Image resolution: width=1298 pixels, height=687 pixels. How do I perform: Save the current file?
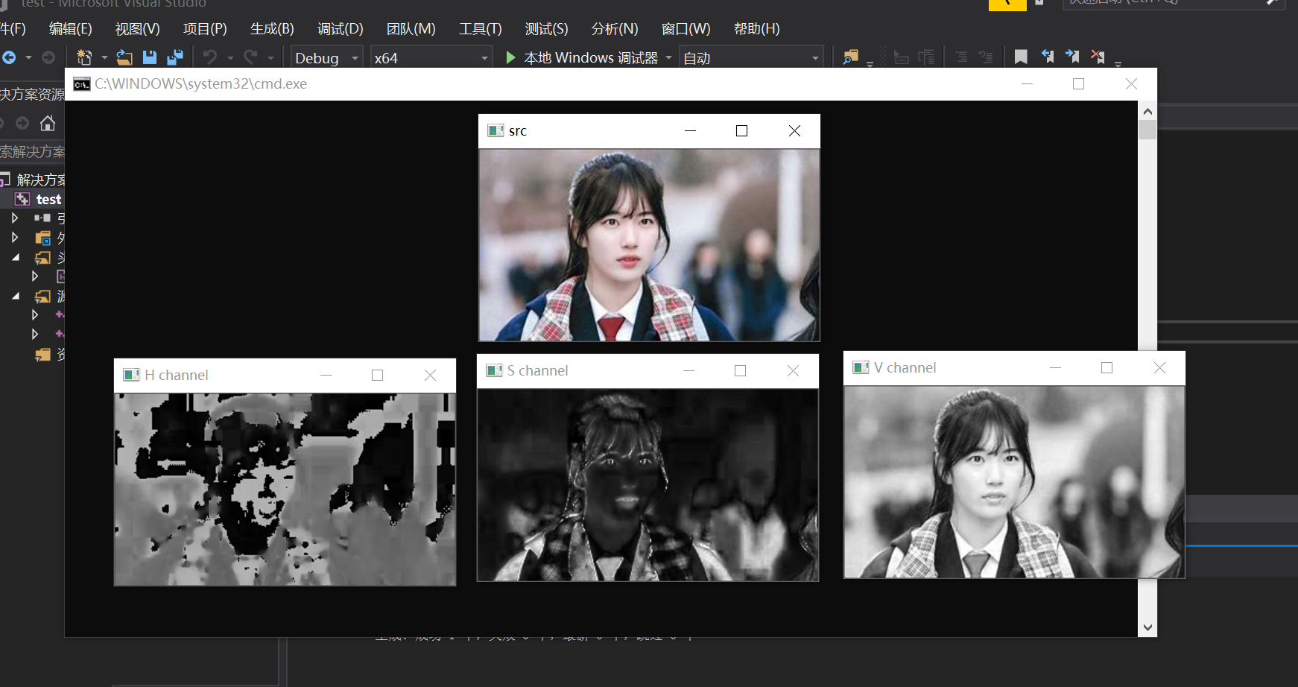150,57
